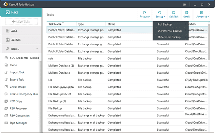Click the Details toolbar icon

pos(187,13)
